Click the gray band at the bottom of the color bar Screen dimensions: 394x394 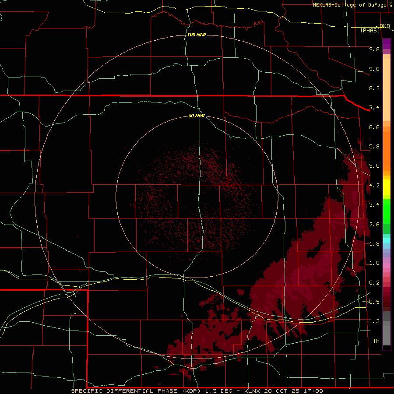pos(387,333)
